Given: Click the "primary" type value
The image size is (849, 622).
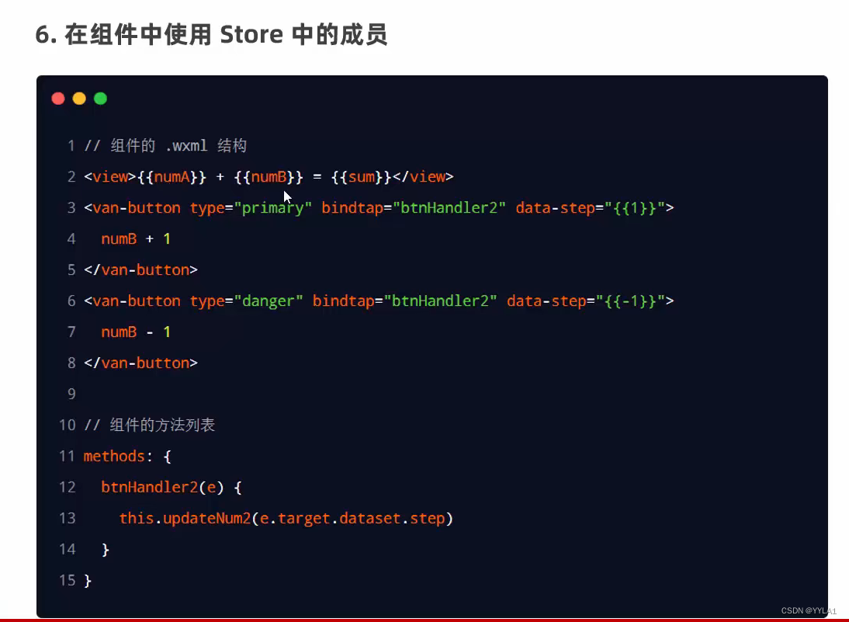Looking at the screenshot, I should coord(273,208).
